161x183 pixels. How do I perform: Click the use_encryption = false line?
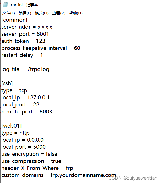(29, 154)
